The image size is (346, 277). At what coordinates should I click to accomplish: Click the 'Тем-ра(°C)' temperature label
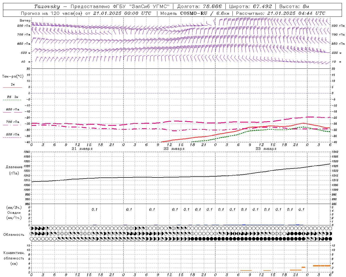point(13,77)
